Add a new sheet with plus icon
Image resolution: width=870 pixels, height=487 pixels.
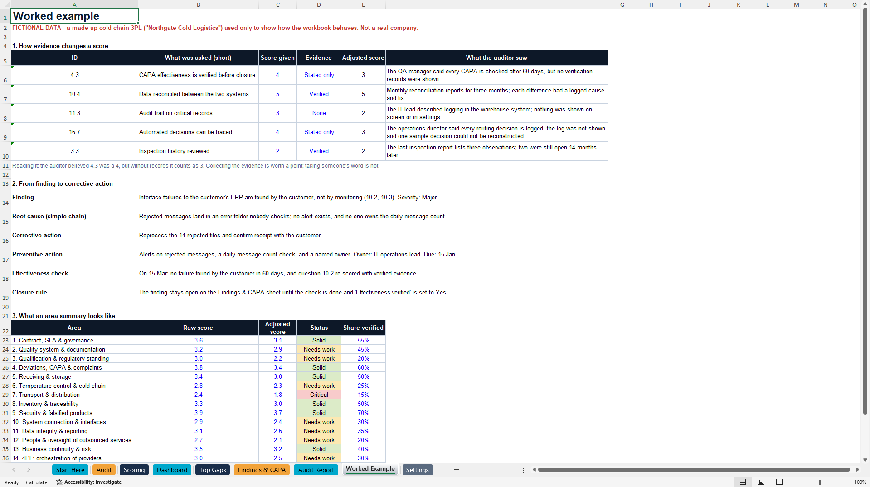pos(457,470)
